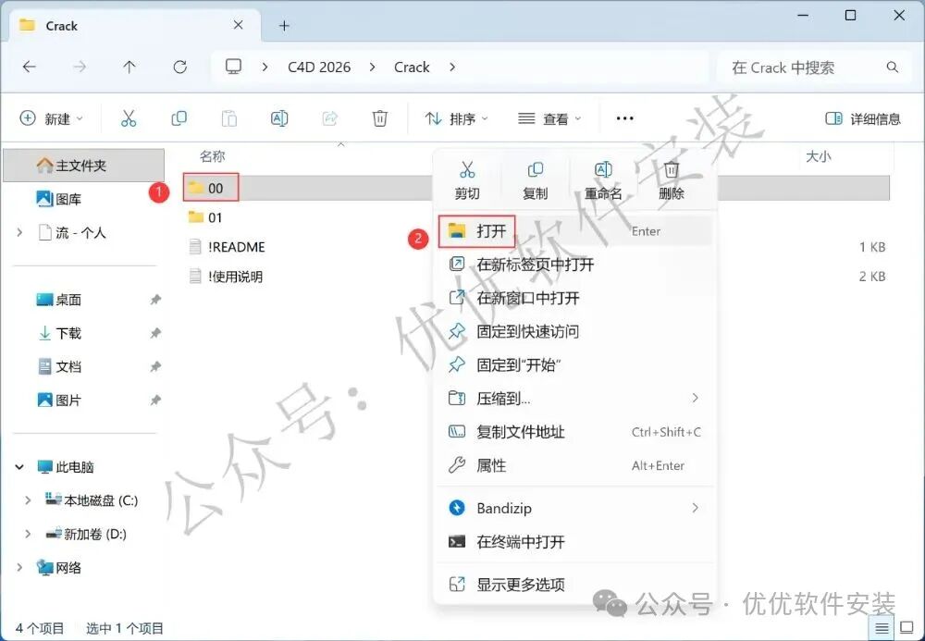
Task: Click the Copy icon in the toolbar
Action: [x=179, y=118]
